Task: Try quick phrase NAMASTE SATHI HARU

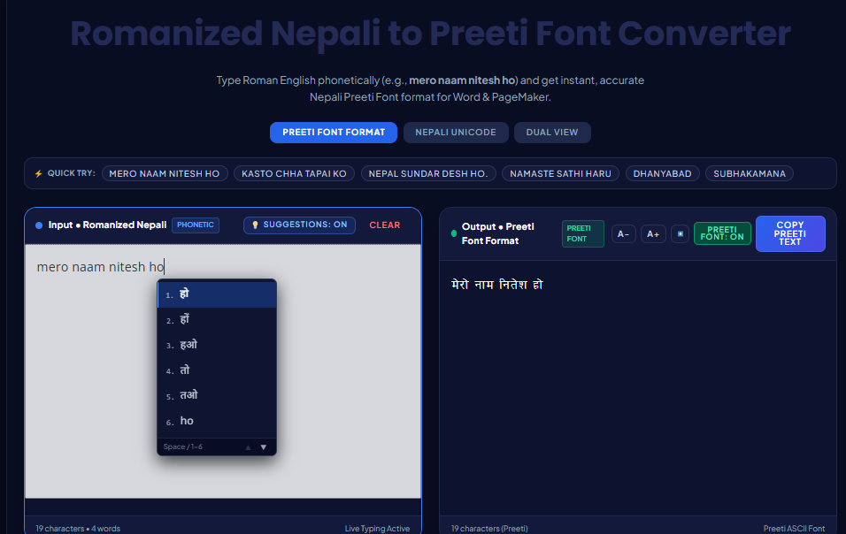Action: click(x=560, y=173)
